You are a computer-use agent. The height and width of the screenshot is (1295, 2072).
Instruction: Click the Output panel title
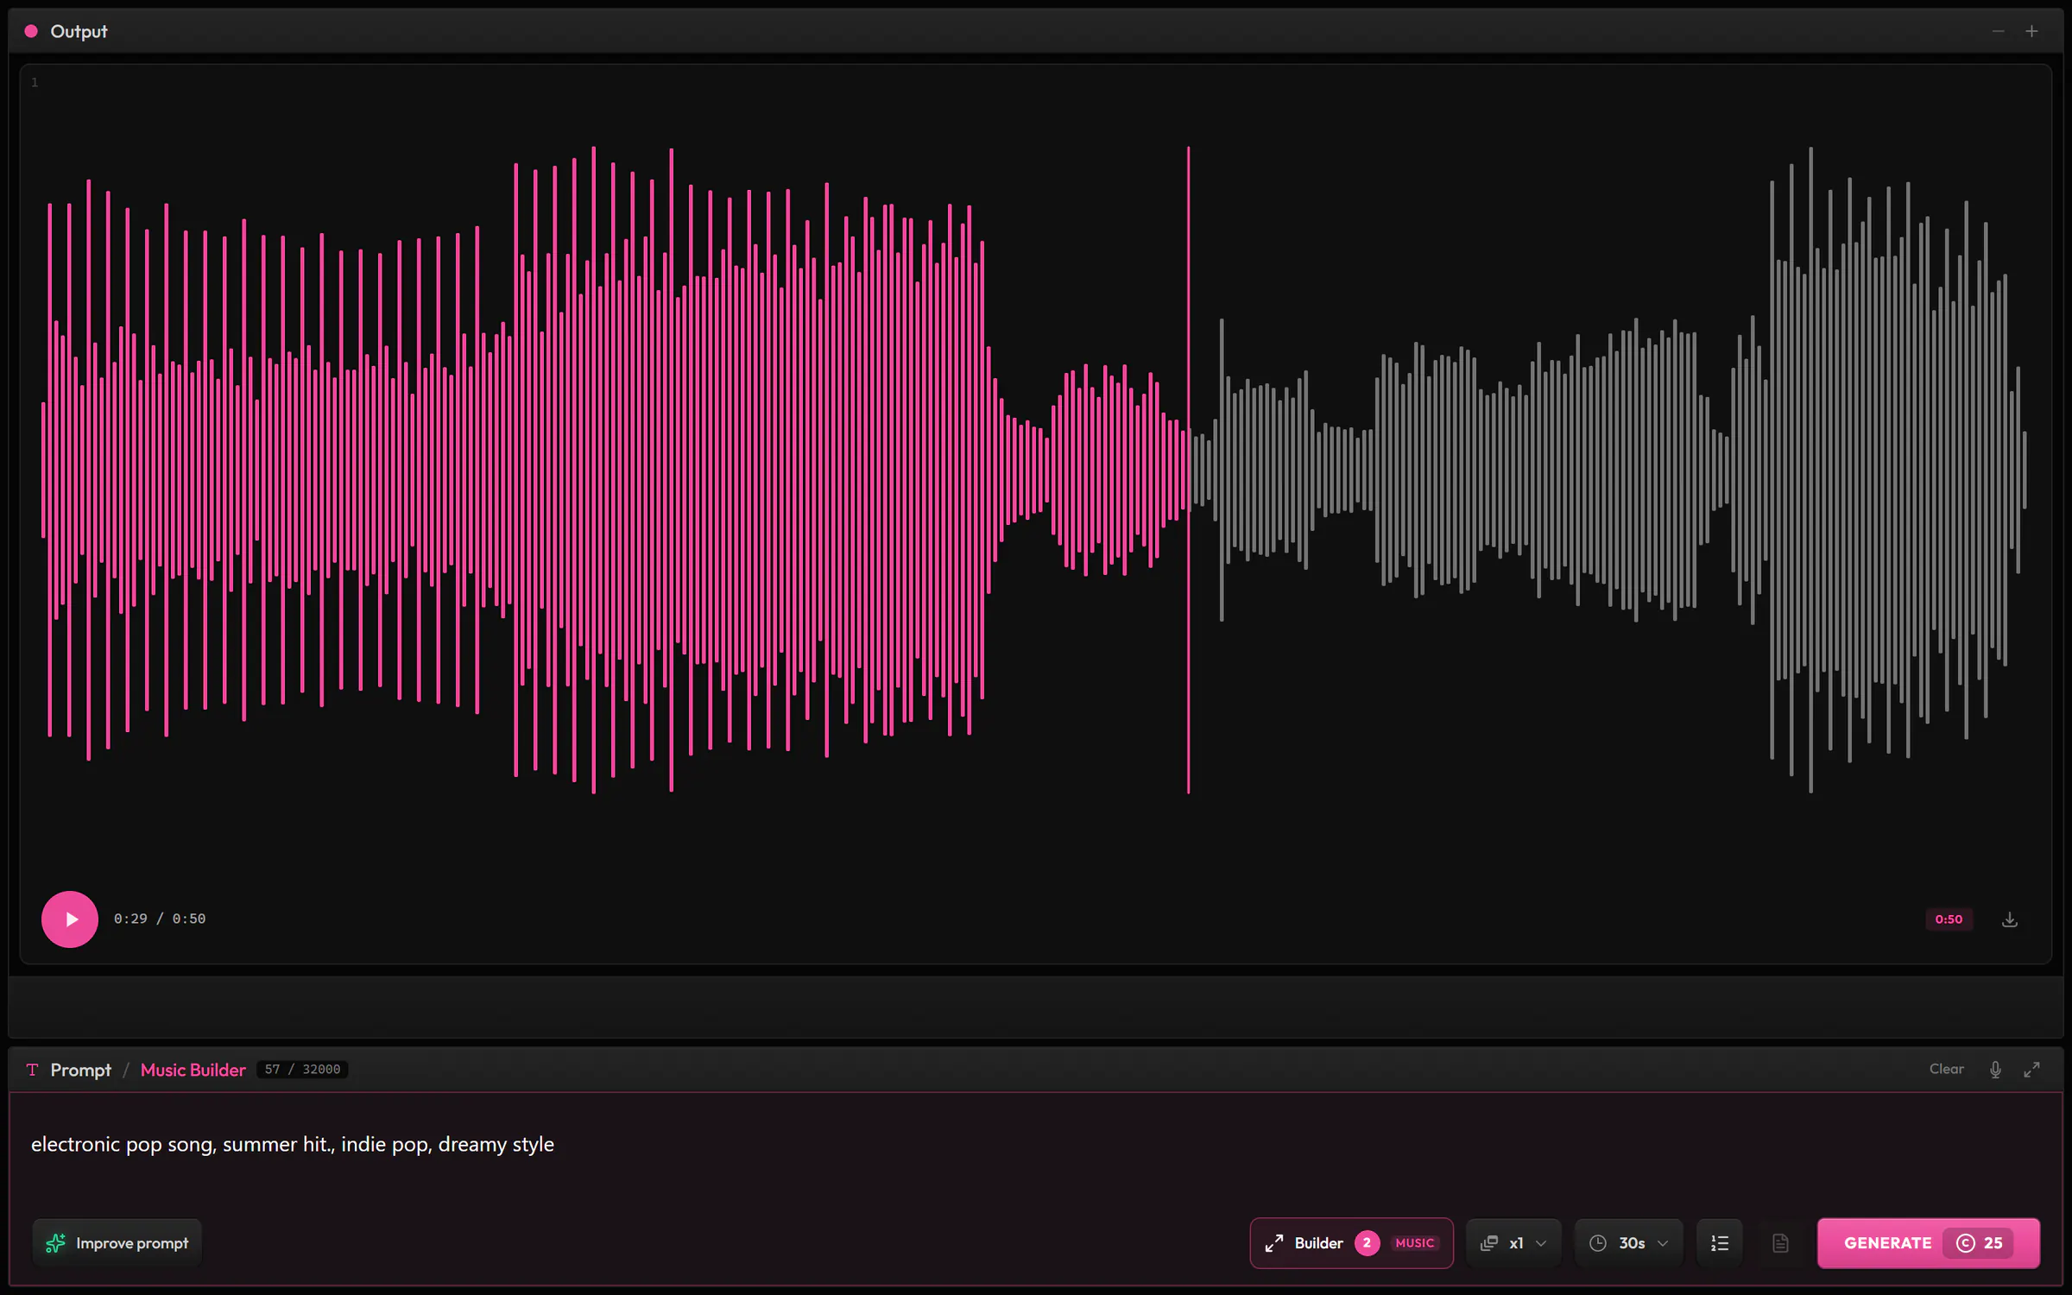pos(79,31)
